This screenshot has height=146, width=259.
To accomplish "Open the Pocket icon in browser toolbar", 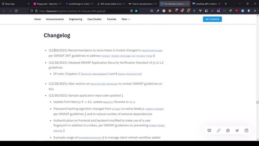I will click(152, 11).
